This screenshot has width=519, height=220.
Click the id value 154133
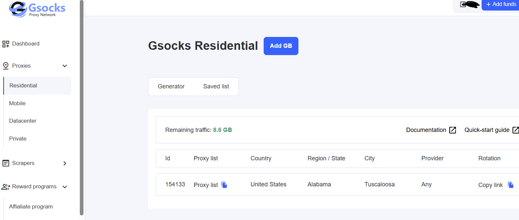[175, 184]
